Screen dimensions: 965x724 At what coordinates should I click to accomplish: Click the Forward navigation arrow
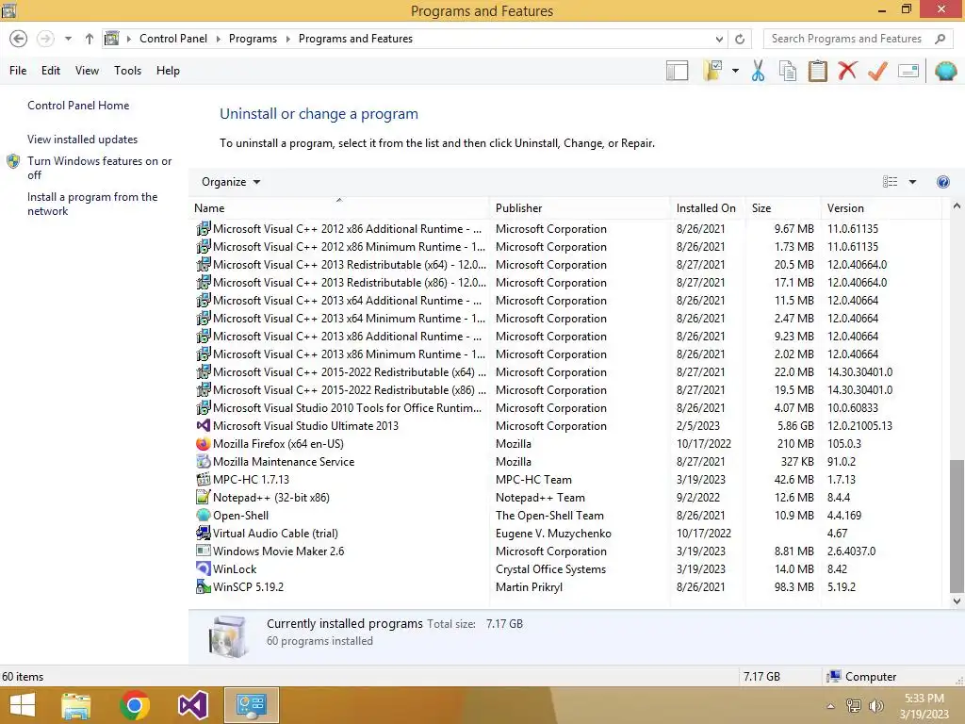pyautogui.click(x=45, y=39)
